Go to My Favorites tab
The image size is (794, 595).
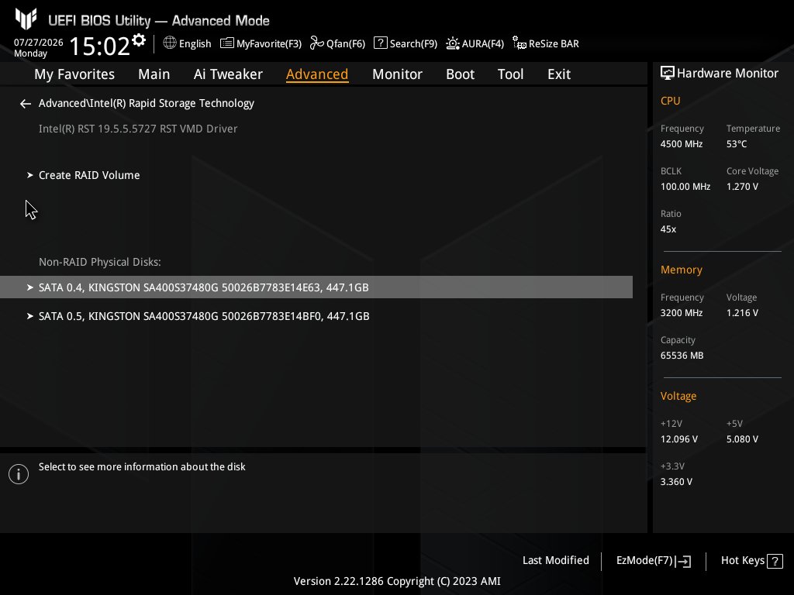click(74, 74)
